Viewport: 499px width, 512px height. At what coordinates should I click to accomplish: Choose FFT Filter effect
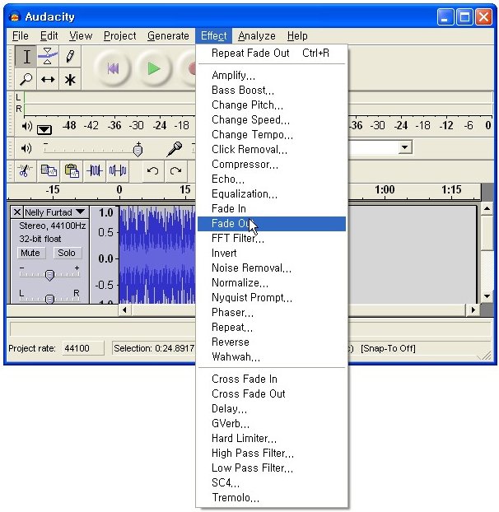click(x=272, y=239)
